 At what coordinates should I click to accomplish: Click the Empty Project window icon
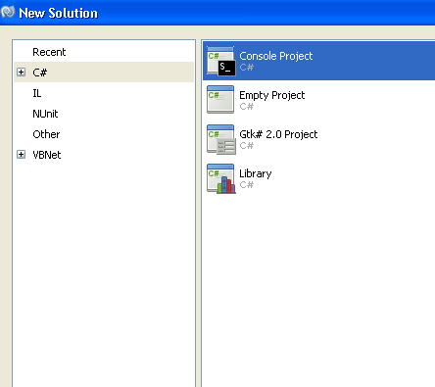[220, 100]
